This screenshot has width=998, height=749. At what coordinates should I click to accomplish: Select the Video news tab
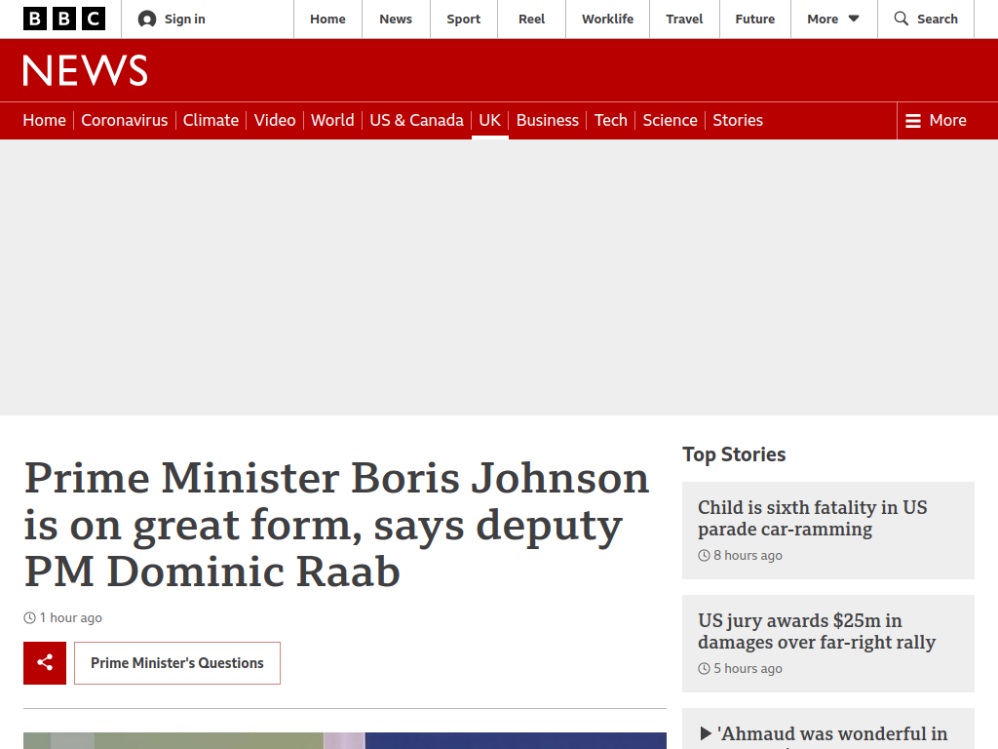(x=275, y=120)
